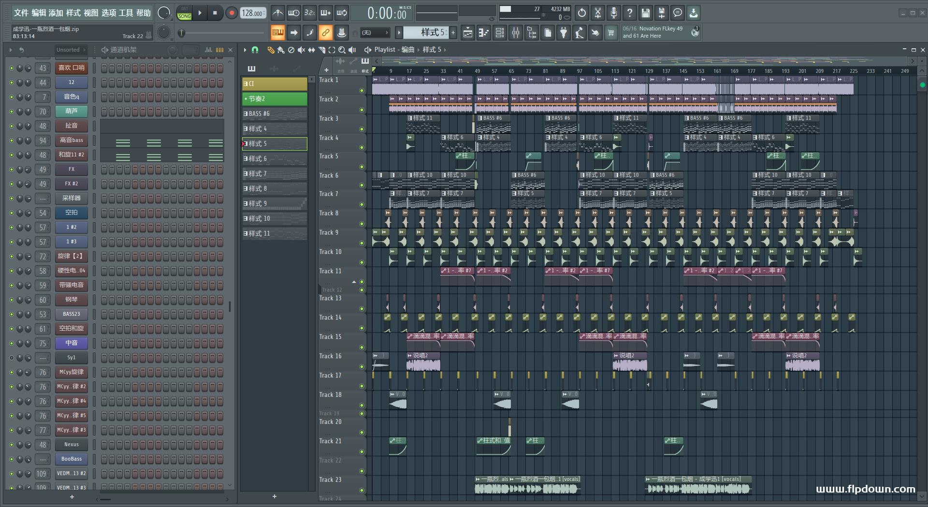Open the 文件 menu
928x507 pixels.
pos(21,13)
